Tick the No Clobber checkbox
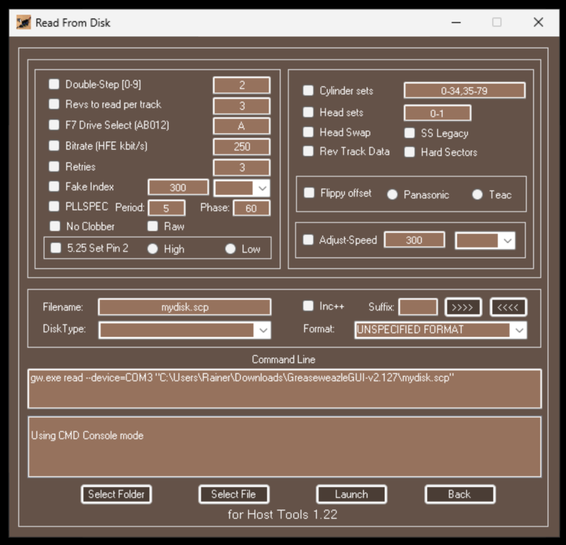Screen dimensions: 566x545 [x=54, y=227]
